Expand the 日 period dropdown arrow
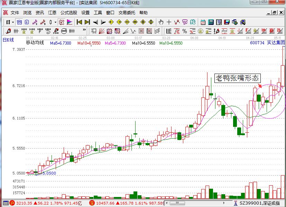The height and width of the screenshot is (207, 286). point(13,22)
